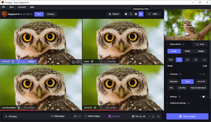Click the scale factor icon beside 2.00
The height and width of the screenshot is (122, 211).
[75, 116]
